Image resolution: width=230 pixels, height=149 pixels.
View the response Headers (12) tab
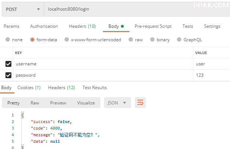click(62, 88)
